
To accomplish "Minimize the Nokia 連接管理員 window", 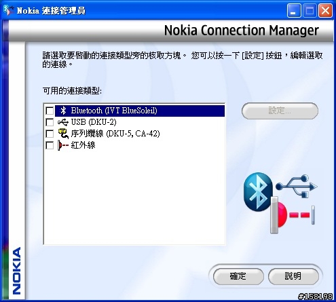I will [294, 10].
